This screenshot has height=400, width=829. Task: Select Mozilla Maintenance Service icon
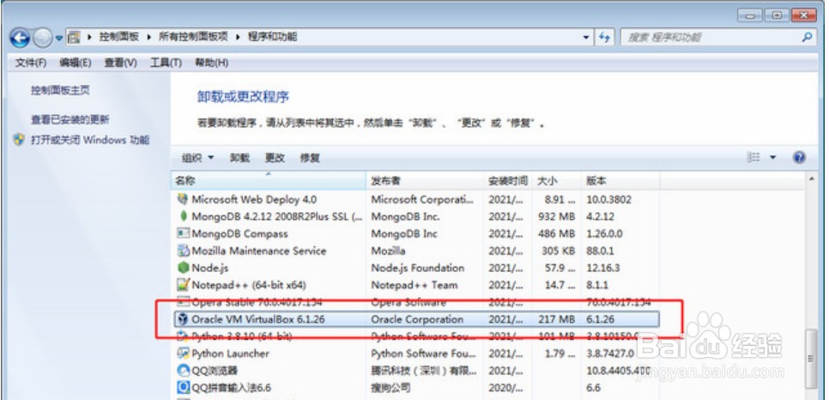coord(183,251)
